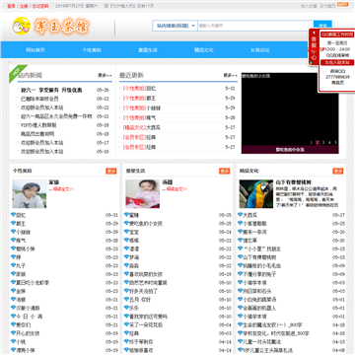
Task: Select slideshow page 5 indicator
Action: point(335,142)
